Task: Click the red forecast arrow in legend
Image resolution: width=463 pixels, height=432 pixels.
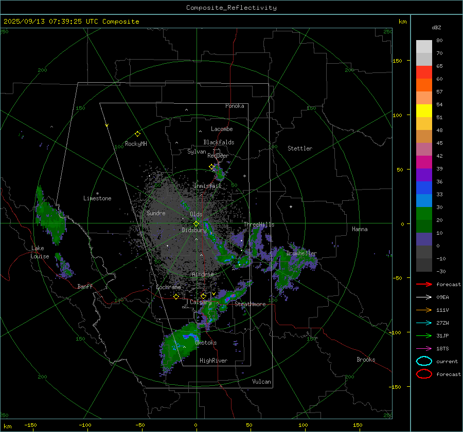Action: pos(424,284)
